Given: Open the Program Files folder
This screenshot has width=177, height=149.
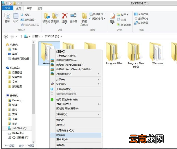Looking at the screenshot, I should 114,53.
